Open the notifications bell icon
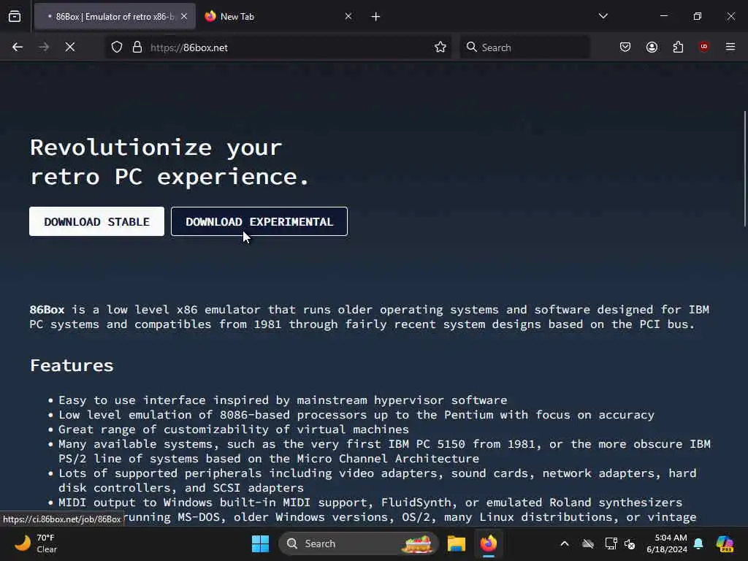This screenshot has width=748, height=561. pyautogui.click(x=699, y=543)
